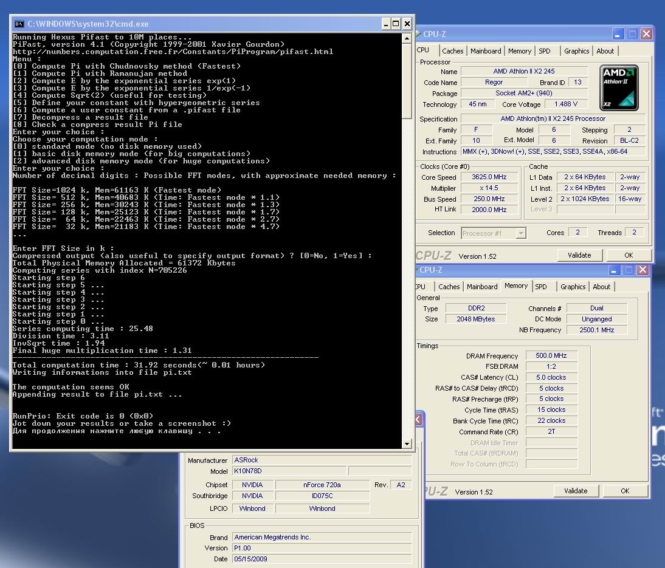
Task: Select Memory tab in lower CPU-Z window
Action: [x=516, y=286]
